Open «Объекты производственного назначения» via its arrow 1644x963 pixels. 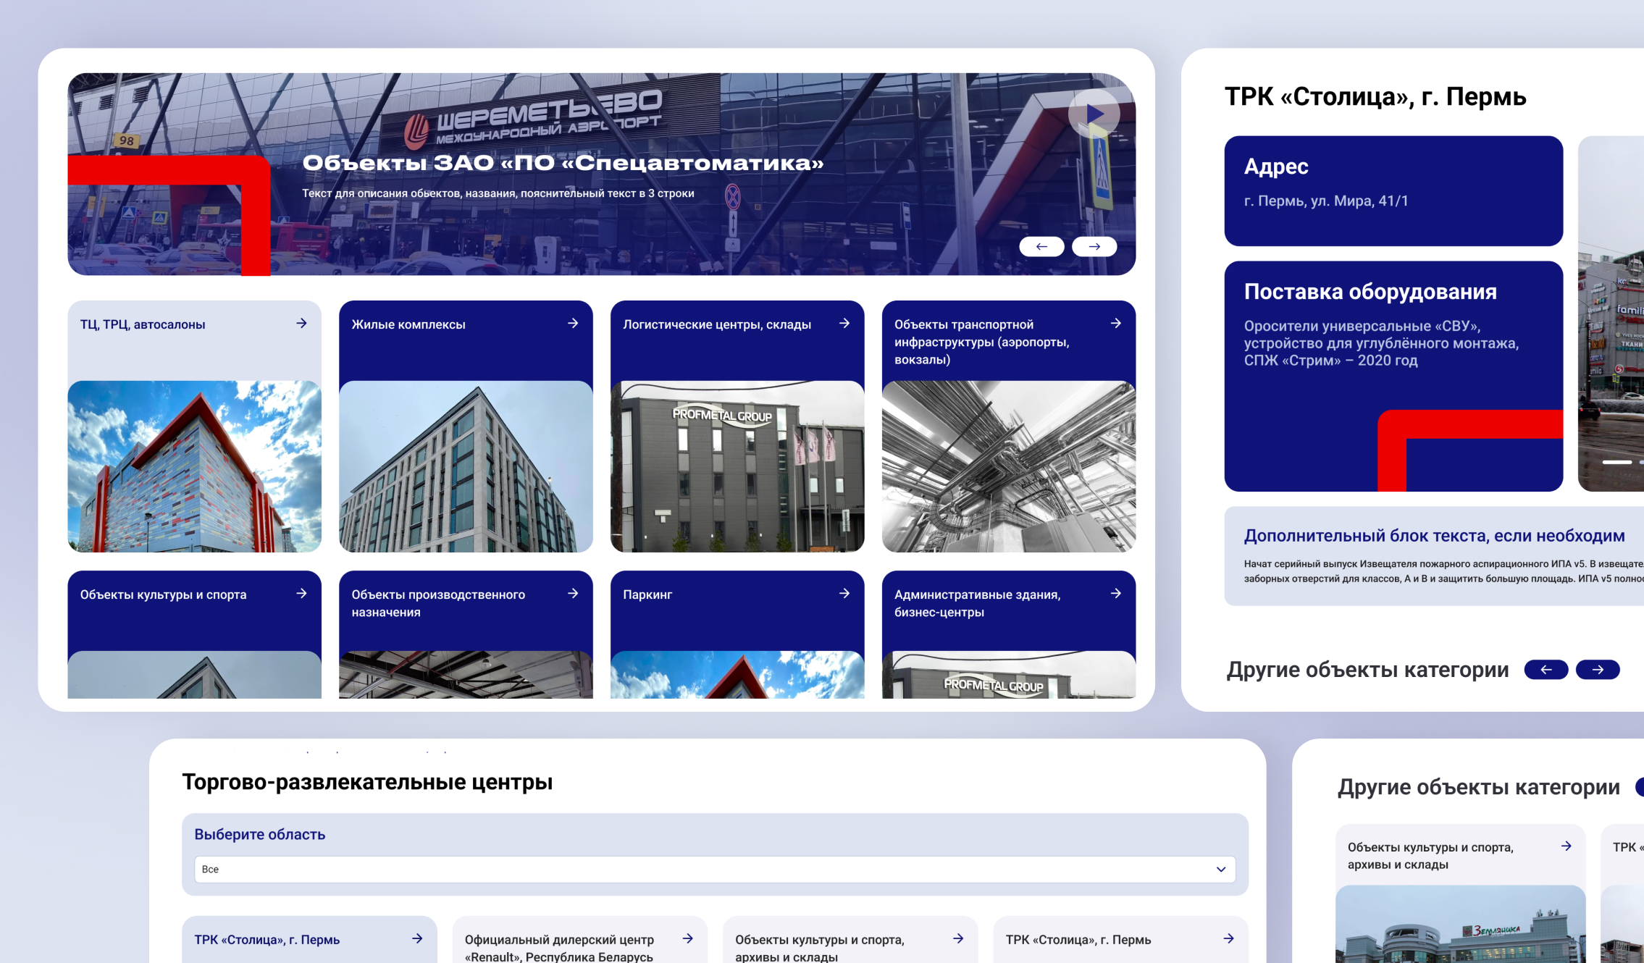tap(573, 594)
